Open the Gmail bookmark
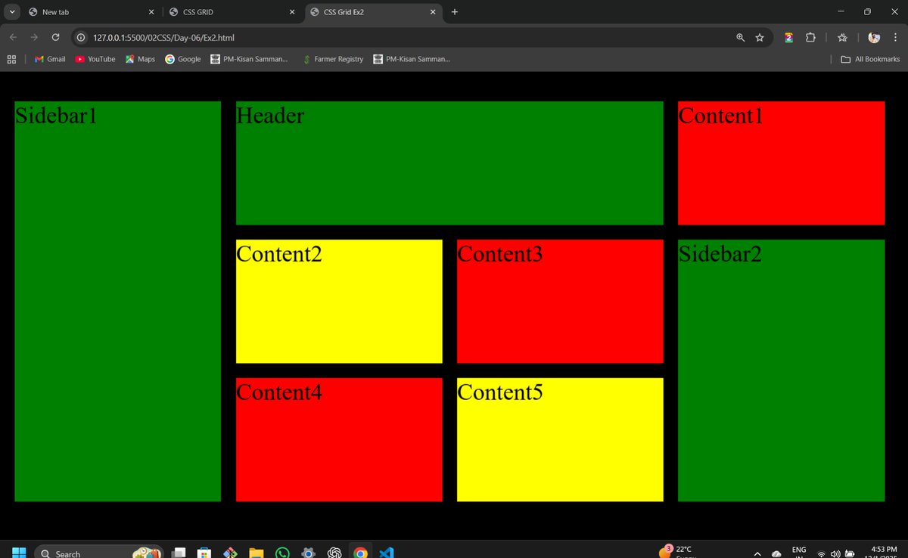The image size is (908, 558). [x=49, y=59]
